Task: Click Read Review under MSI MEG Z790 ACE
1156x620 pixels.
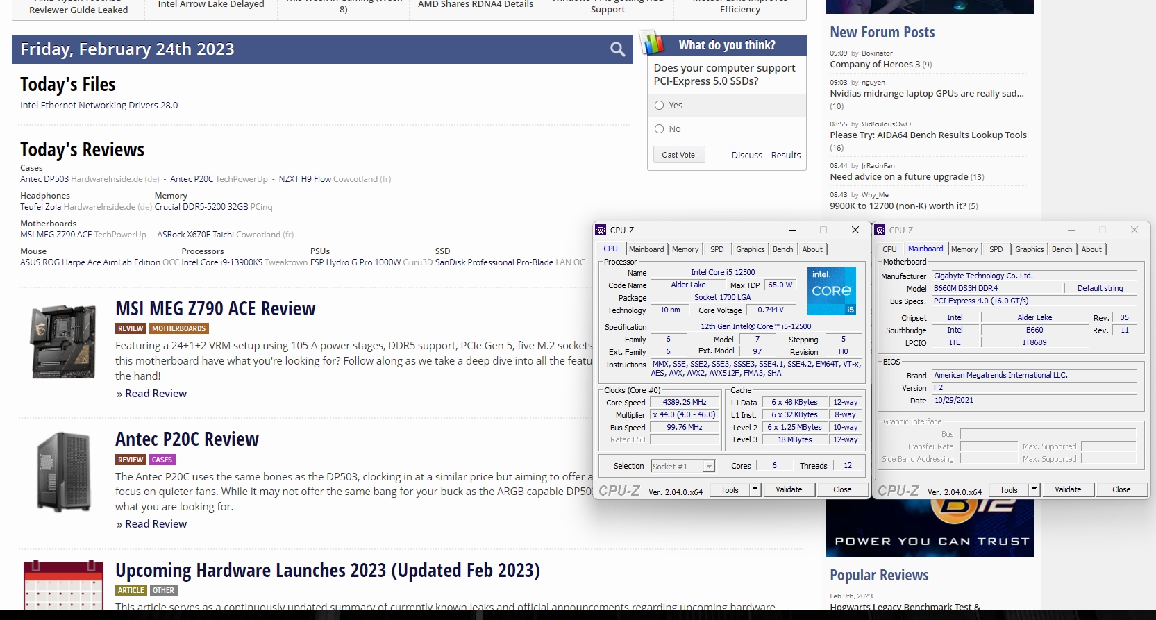Action: pos(156,394)
